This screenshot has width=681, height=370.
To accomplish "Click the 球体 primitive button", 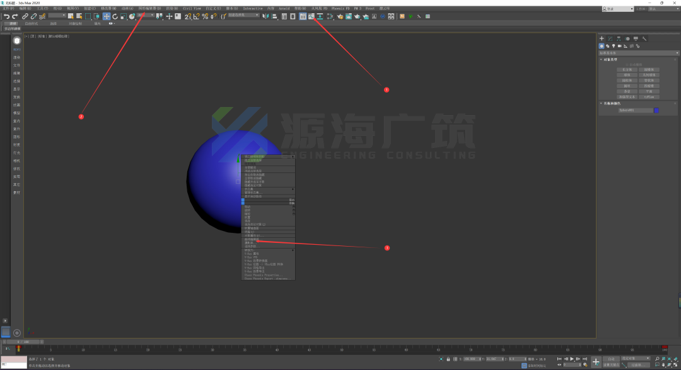I will click(627, 75).
